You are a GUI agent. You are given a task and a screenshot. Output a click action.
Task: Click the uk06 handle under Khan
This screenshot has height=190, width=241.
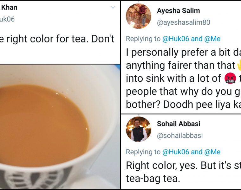(7, 19)
